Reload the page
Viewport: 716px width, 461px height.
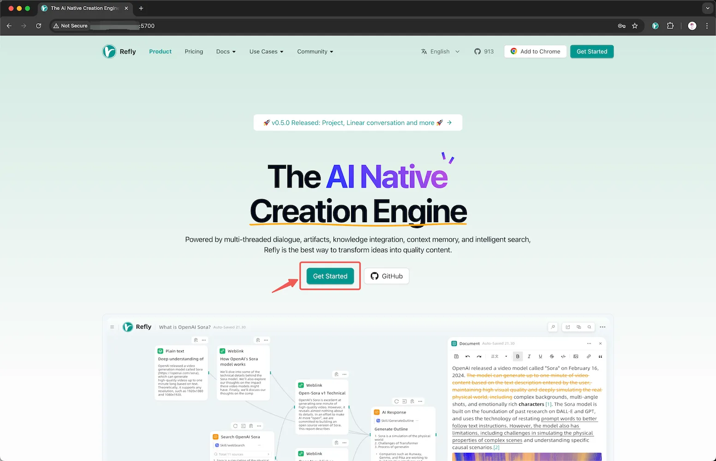39,26
